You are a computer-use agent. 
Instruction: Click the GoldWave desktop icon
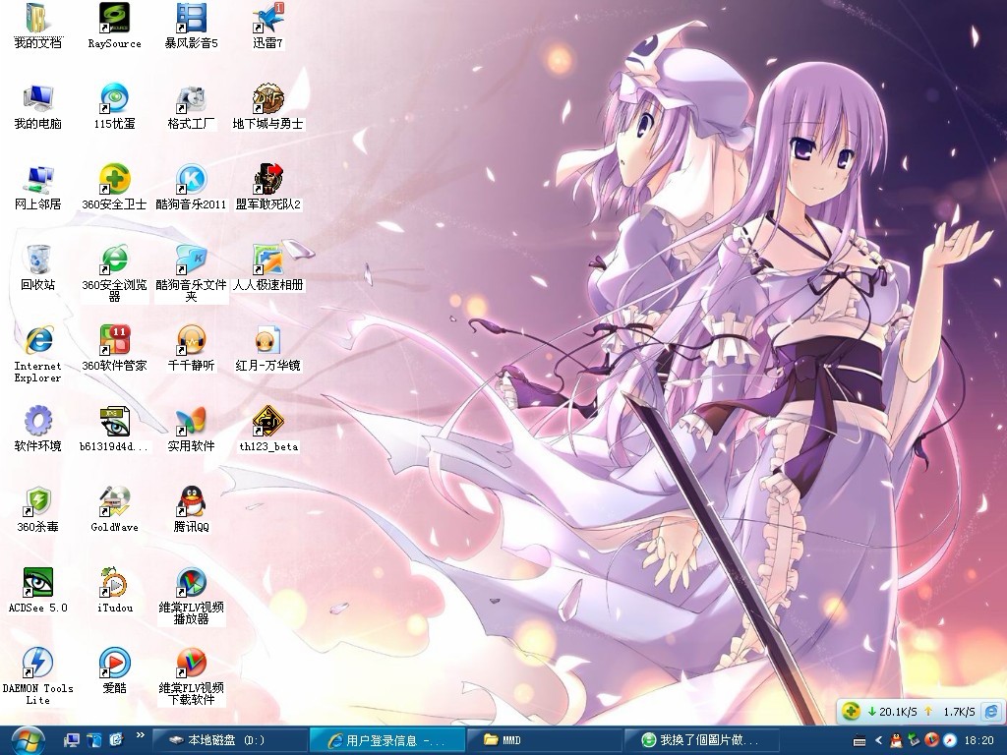(x=114, y=502)
